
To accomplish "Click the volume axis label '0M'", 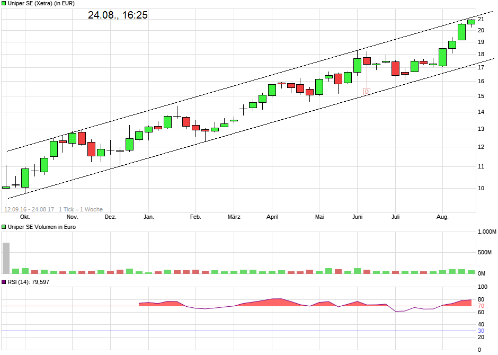I will coord(482,273).
